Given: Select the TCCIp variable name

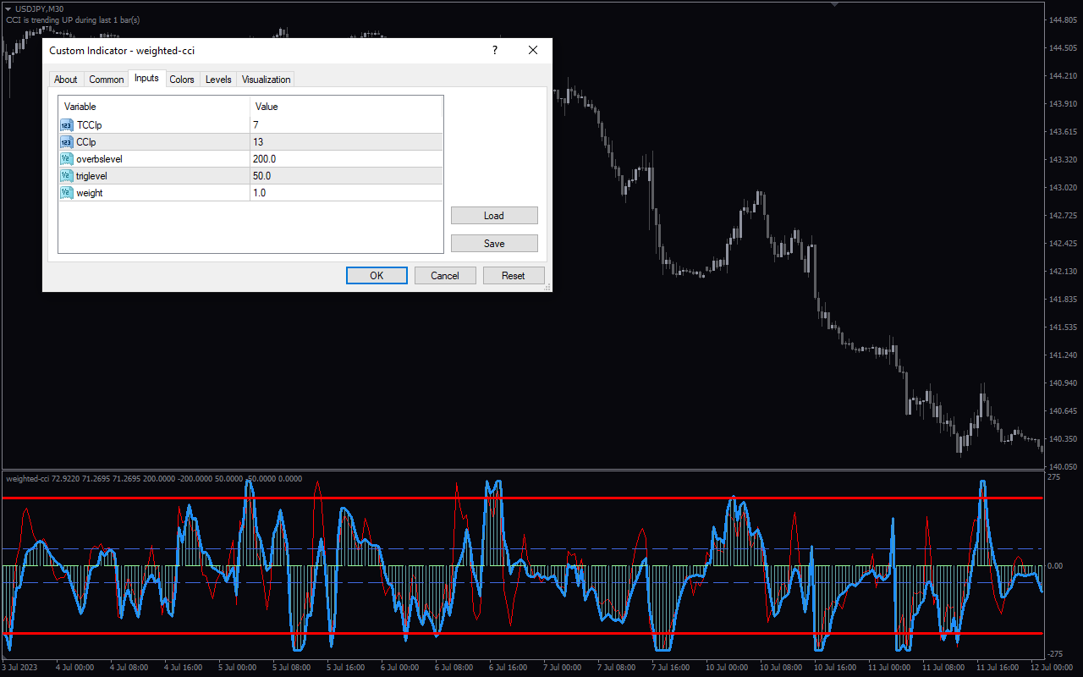Looking at the screenshot, I should point(89,125).
